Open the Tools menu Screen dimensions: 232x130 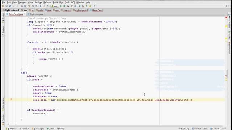click(x=67, y=3)
